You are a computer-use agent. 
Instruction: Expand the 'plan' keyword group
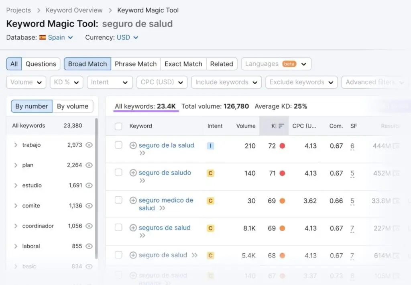point(16,165)
